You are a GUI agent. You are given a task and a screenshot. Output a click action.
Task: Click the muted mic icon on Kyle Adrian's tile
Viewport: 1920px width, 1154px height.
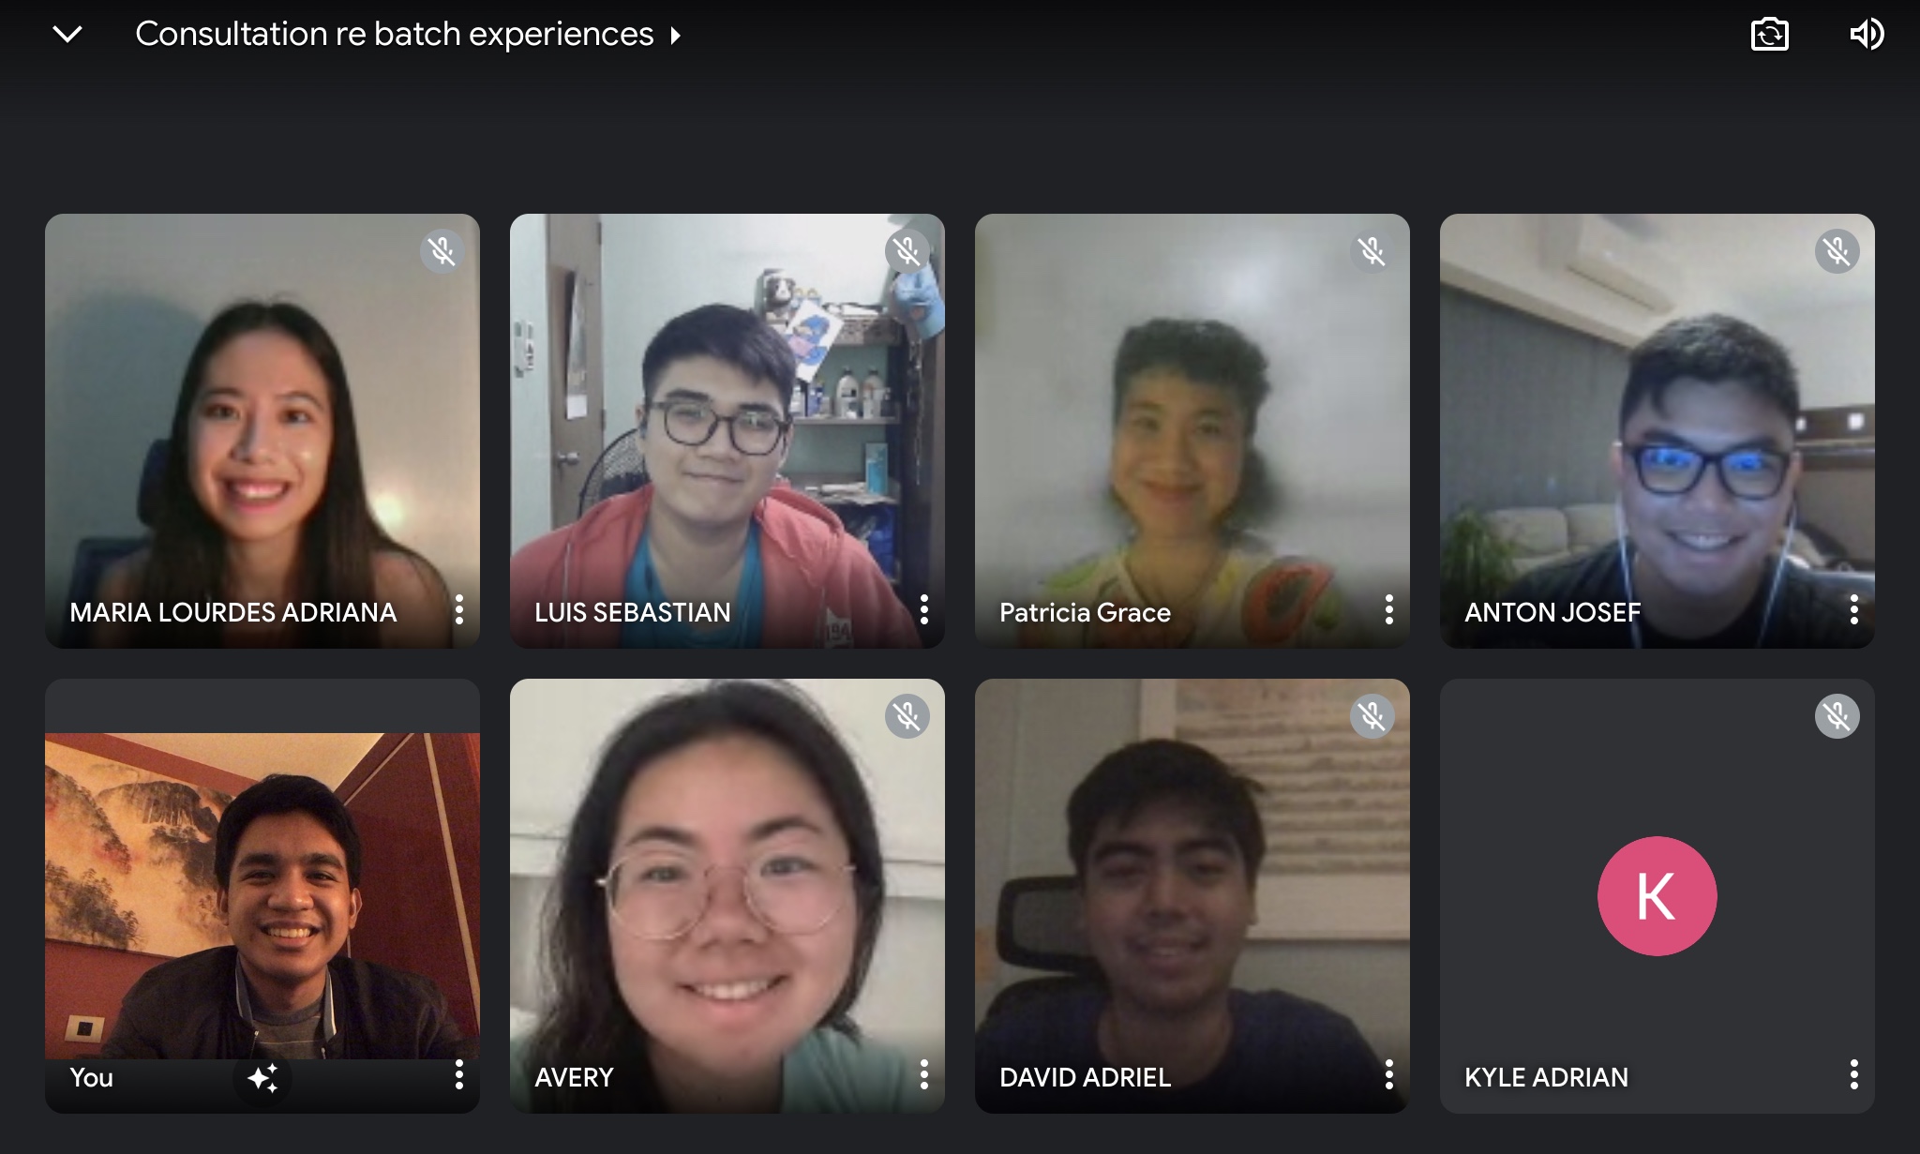tap(1837, 717)
